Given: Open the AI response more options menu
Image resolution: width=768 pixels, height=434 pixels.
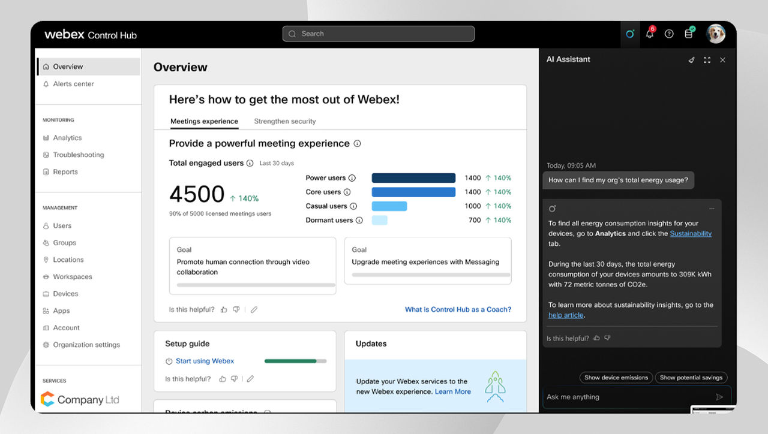Looking at the screenshot, I should click(x=712, y=209).
